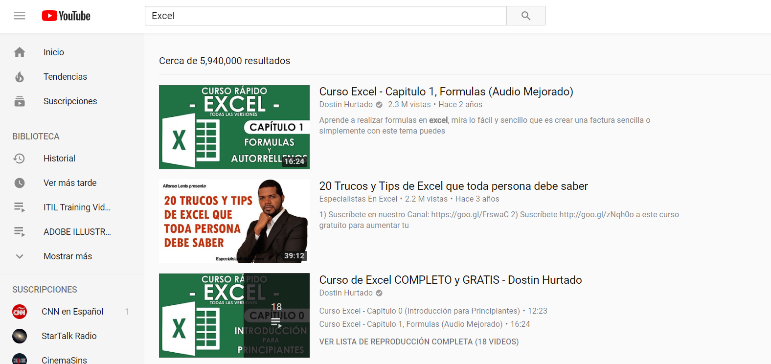
Task: Click Hace 3 años text
Action: pyautogui.click(x=477, y=199)
